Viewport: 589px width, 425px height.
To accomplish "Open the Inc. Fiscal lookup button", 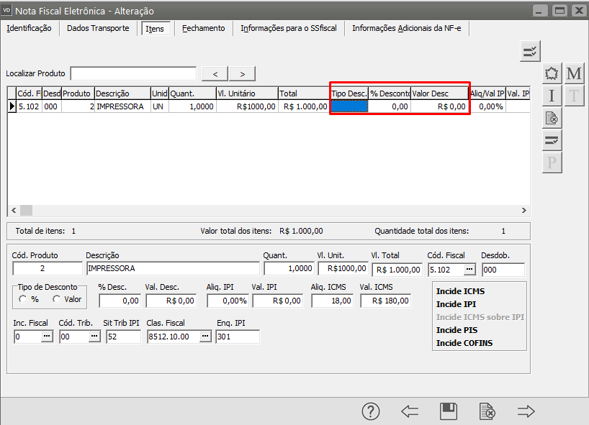I will tap(46, 337).
